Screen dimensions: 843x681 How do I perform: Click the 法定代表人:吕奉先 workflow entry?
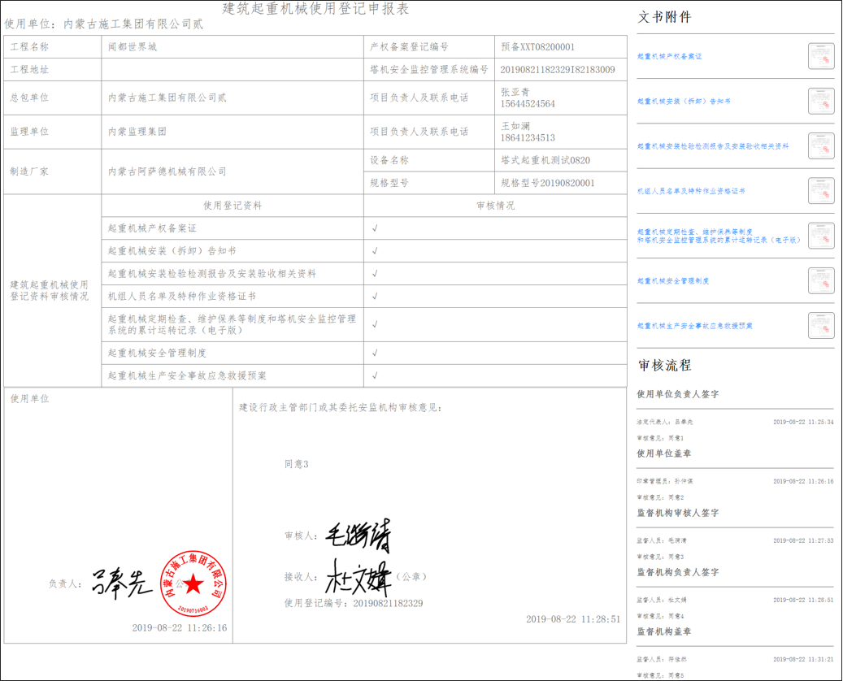(x=665, y=422)
